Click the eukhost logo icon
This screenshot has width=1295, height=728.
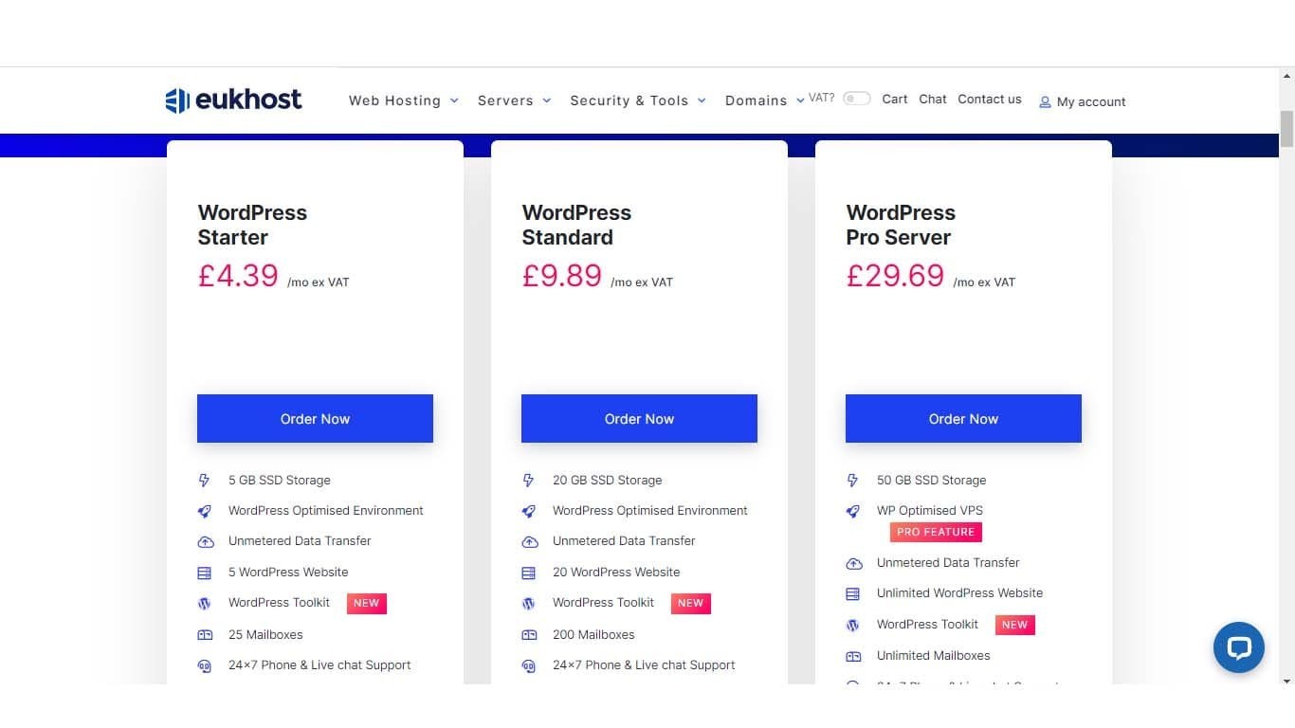[x=177, y=100]
